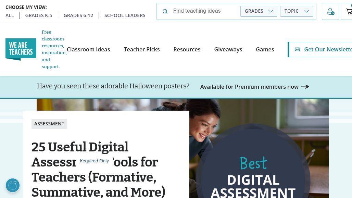
Task: Open the user account sign-in icon
Action: 330,11
